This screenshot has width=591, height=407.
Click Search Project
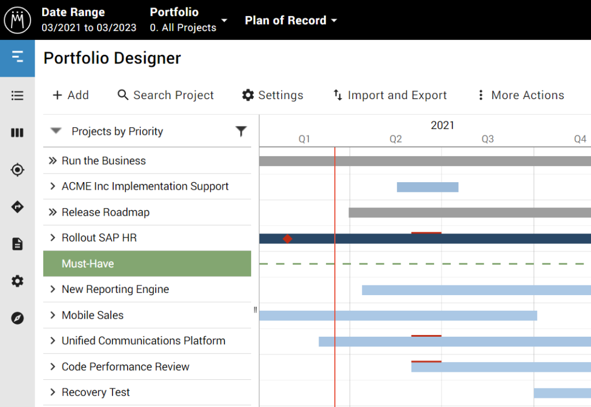(166, 95)
